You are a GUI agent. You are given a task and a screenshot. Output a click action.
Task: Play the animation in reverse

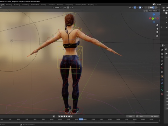[x=64, y=116]
